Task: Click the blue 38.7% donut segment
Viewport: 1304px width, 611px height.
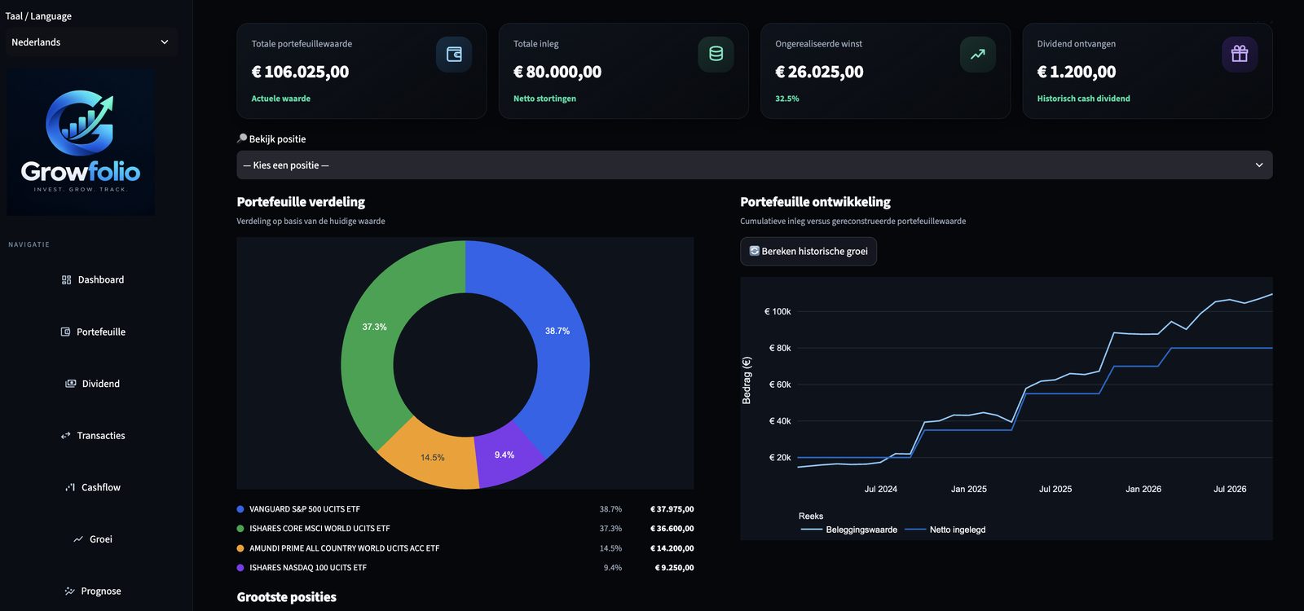Action: (557, 331)
